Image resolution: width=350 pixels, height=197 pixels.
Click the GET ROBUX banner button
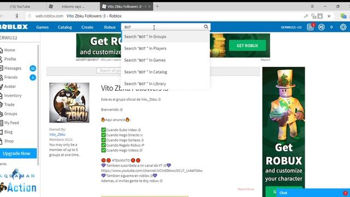[x=247, y=45]
